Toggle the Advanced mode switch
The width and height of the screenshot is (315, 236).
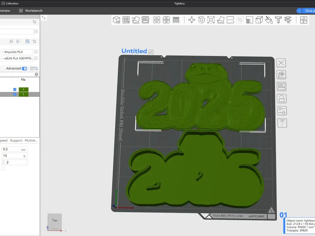click(x=25, y=68)
